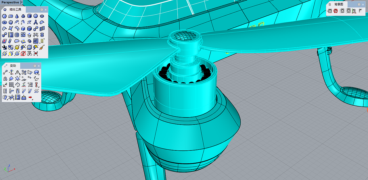The height and width of the screenshot is (180, 368).
Task: Click the move background bitmap icon
Action: pos(342,11)
